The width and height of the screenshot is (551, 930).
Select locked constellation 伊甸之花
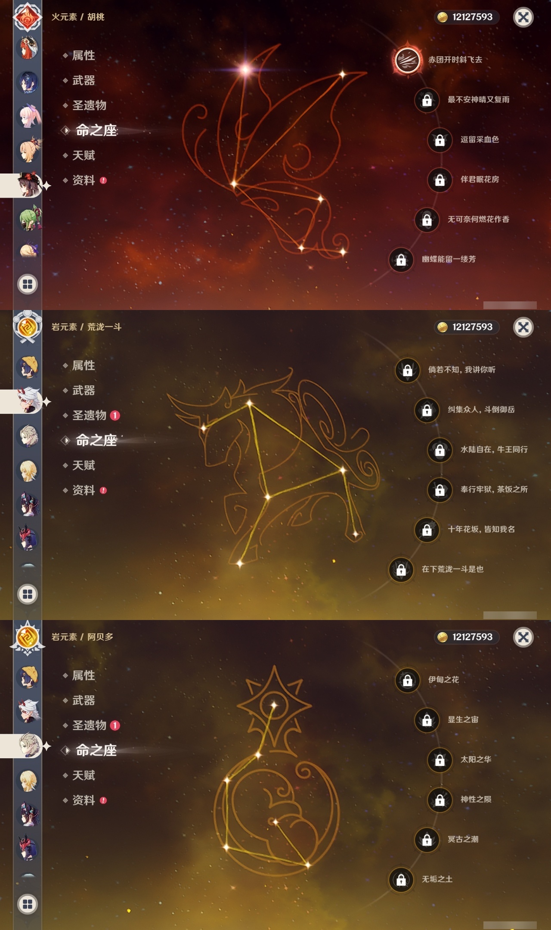coord(408,680)
